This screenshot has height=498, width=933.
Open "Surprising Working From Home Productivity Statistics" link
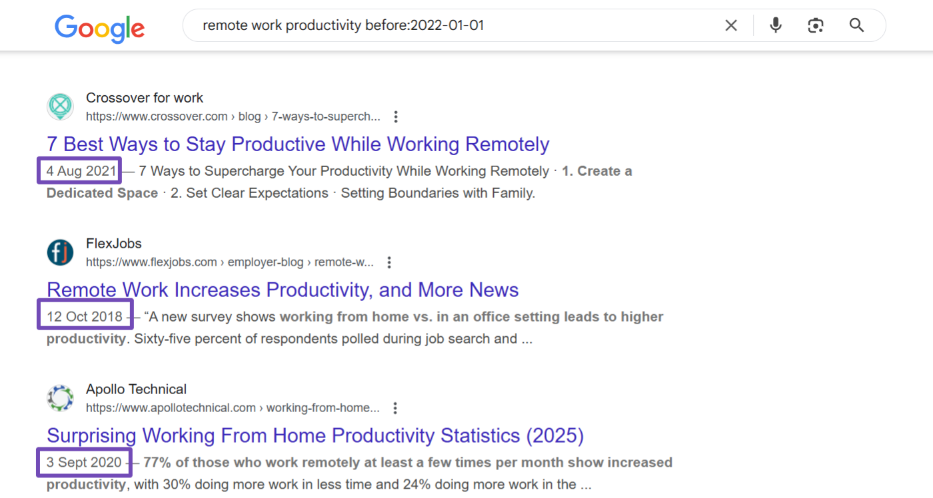click(315, 436)
